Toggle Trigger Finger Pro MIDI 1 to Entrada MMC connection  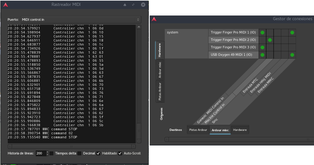tap(292, 33)
